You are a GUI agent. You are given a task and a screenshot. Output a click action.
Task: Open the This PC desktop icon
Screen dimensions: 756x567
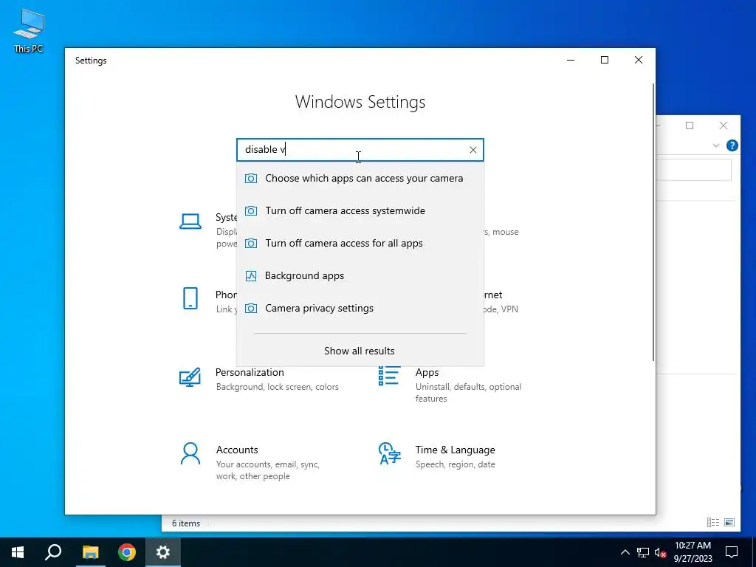pos(29,31)
